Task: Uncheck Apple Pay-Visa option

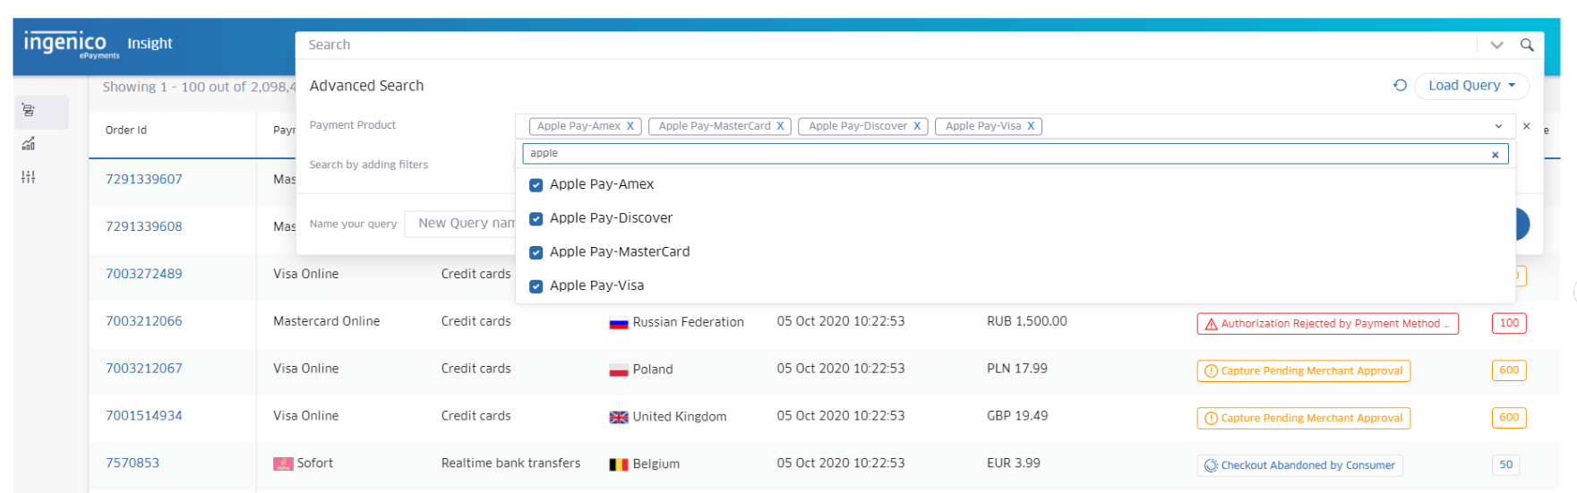Action: 536,286
